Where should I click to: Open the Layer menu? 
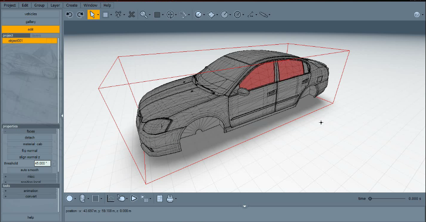coord(55,5)
